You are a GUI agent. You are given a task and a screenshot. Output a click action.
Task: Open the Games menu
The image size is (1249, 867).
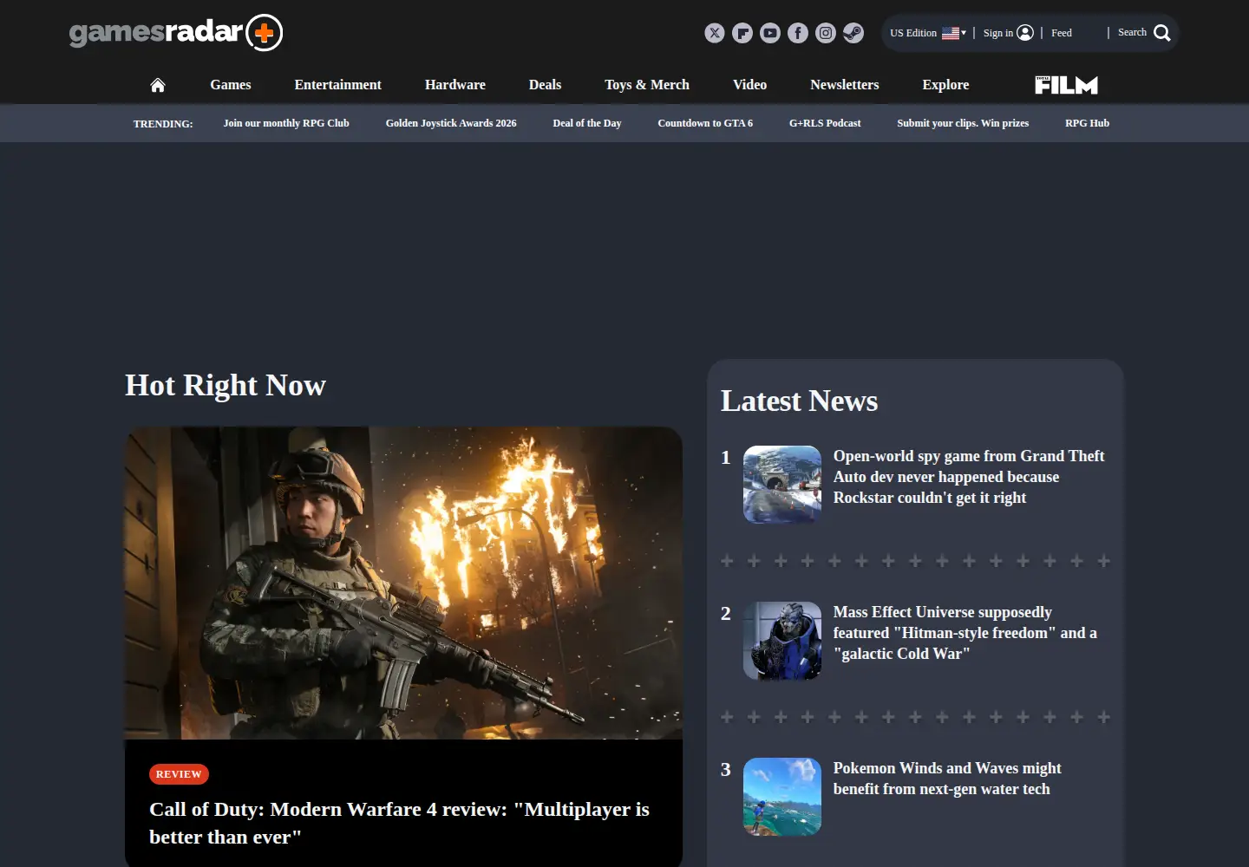pyautogui.click(x=231, y=85)
